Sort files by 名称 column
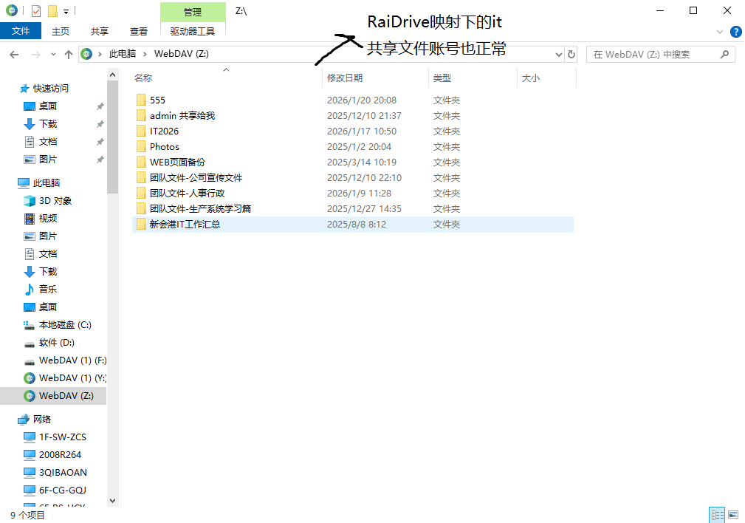Image resolution: width=745 pixels, height=523 pixels. (143, 78)
